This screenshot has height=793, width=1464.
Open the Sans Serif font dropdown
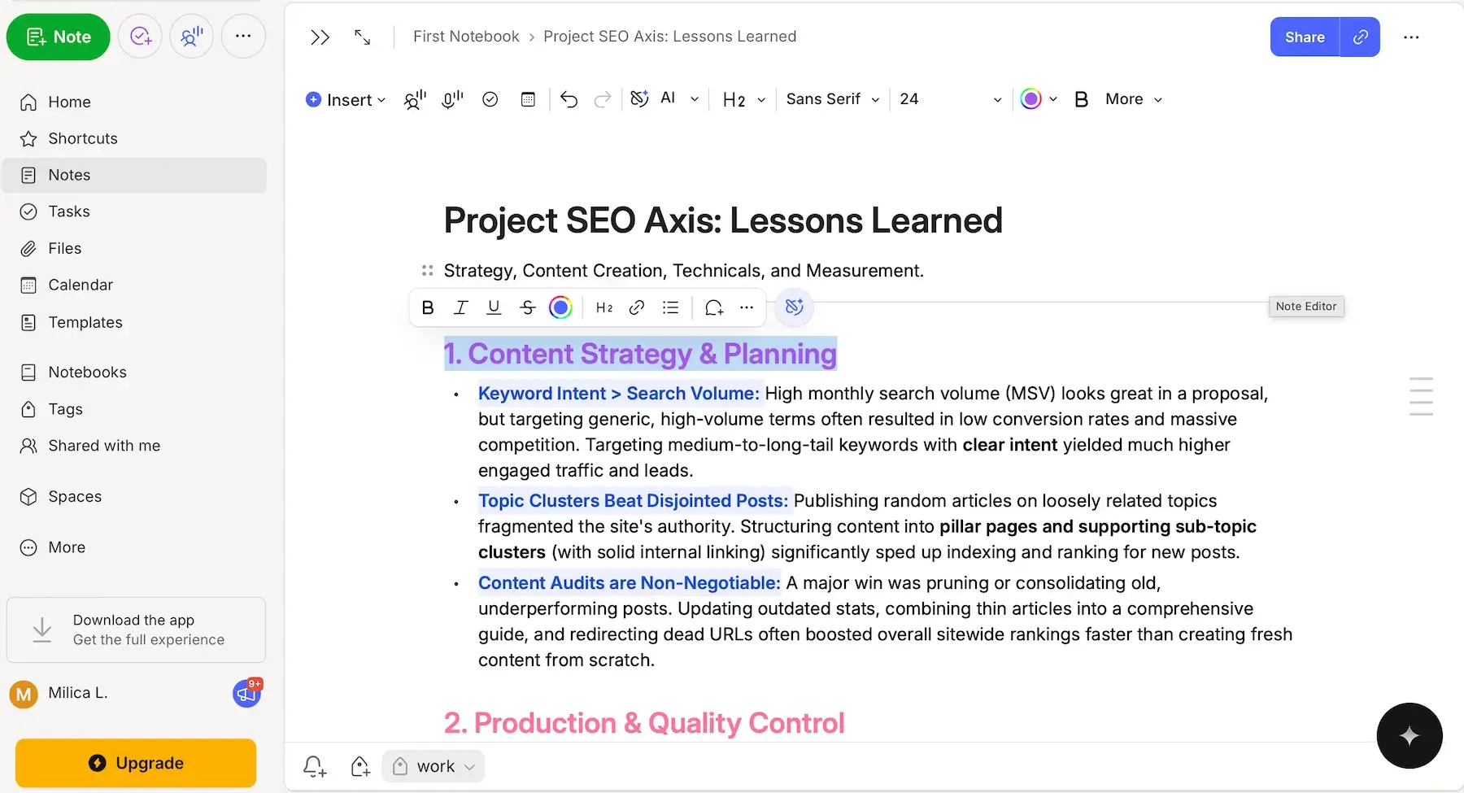point(833,99)
